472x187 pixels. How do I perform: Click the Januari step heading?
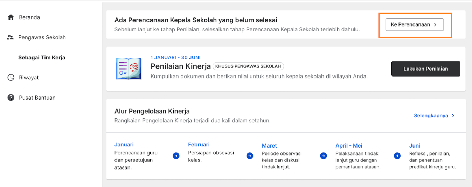coord(124,145)
